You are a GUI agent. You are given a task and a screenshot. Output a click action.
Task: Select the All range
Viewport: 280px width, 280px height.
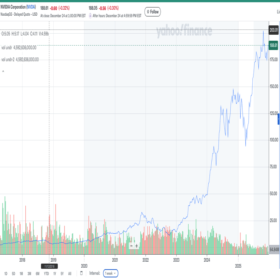click(x=70, y=274)
